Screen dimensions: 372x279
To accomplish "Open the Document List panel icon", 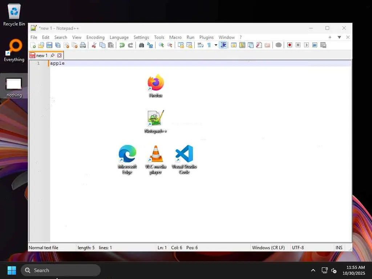I will [251, 45].
